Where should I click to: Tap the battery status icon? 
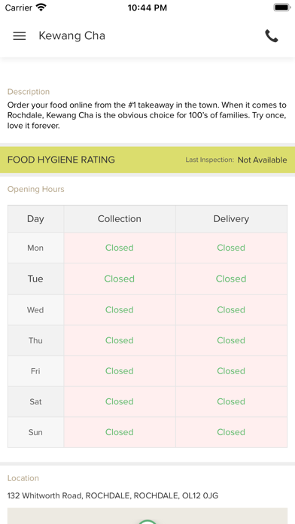pos(281,8)
